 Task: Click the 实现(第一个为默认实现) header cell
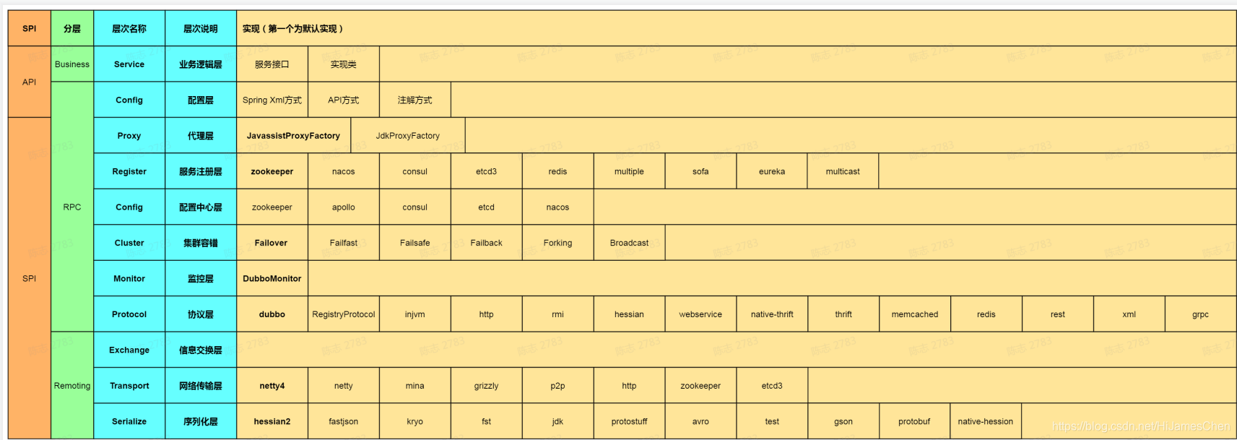pos(736,29)
